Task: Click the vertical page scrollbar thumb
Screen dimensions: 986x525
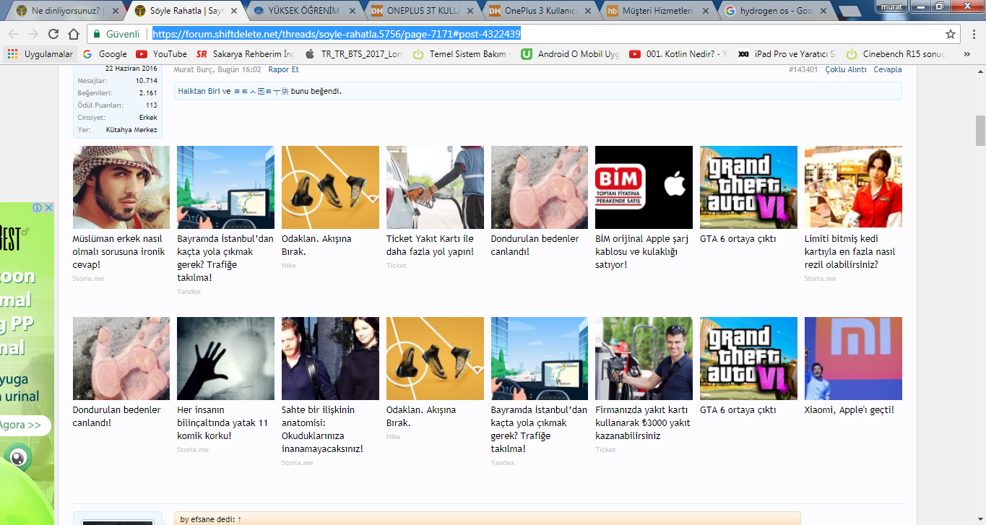Action: click(980, 130)
